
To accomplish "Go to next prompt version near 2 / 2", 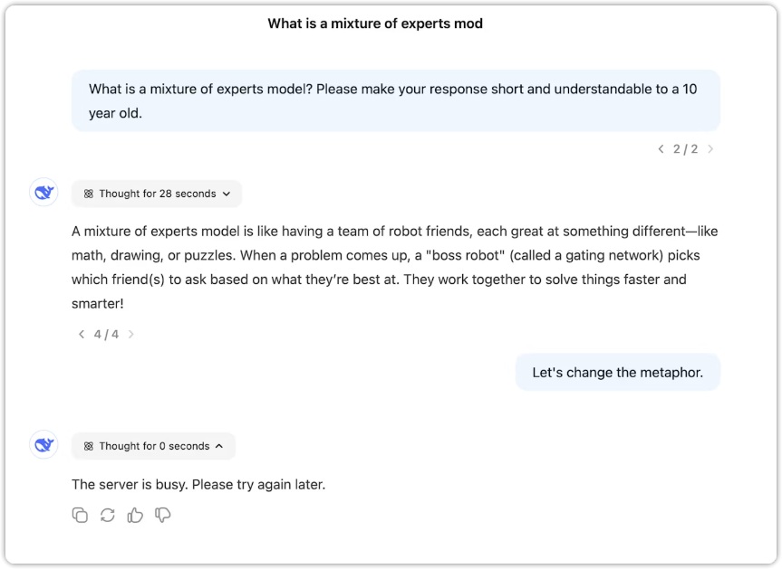I will coord(710,149).
